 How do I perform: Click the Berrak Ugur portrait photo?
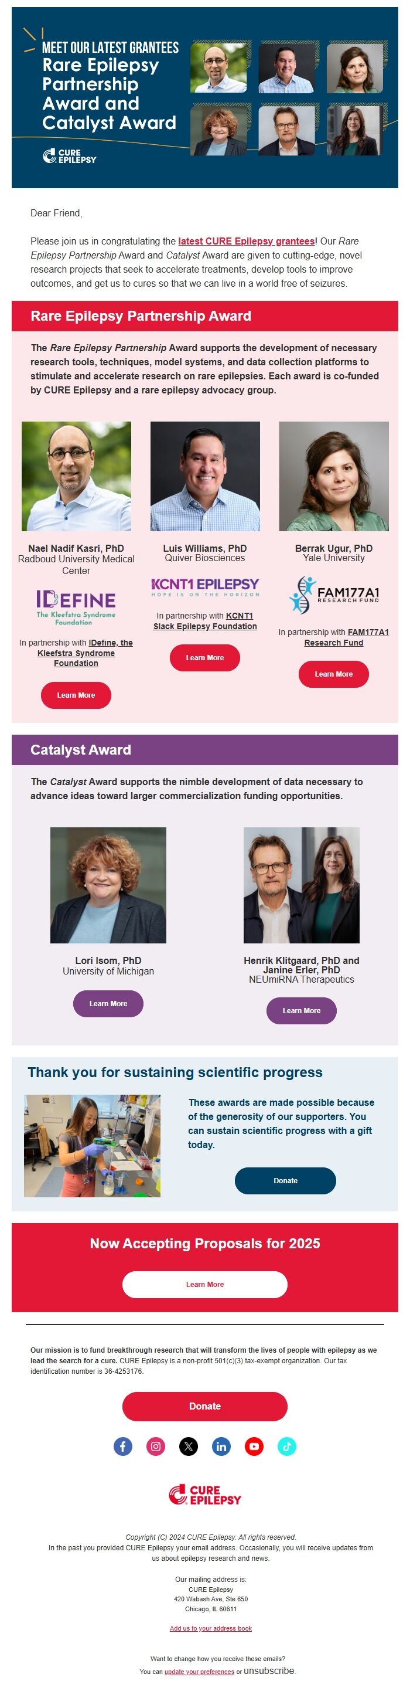pos(334,476)
